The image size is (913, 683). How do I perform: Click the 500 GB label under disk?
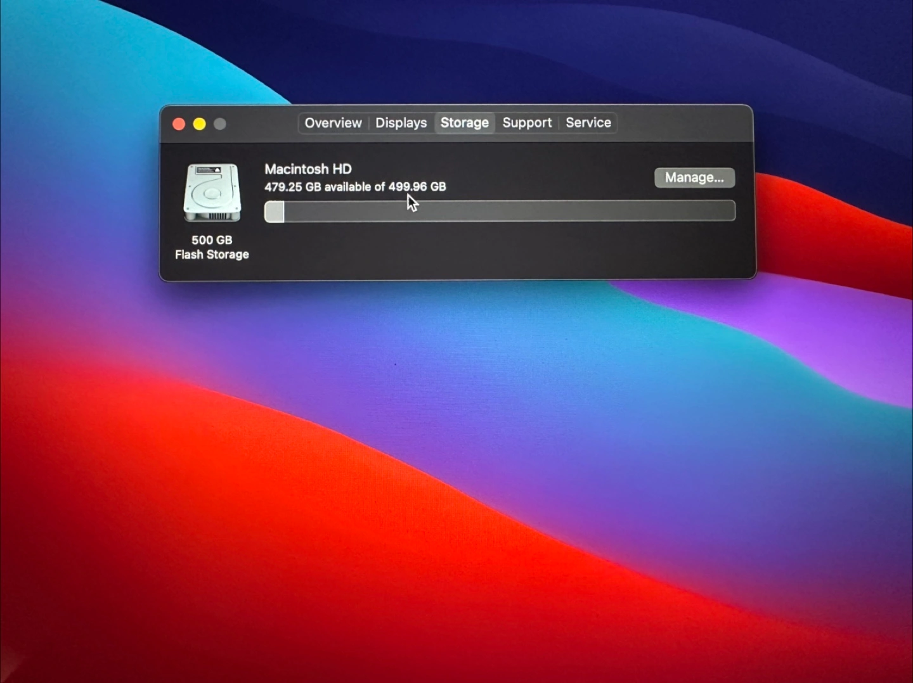point(212,240)
